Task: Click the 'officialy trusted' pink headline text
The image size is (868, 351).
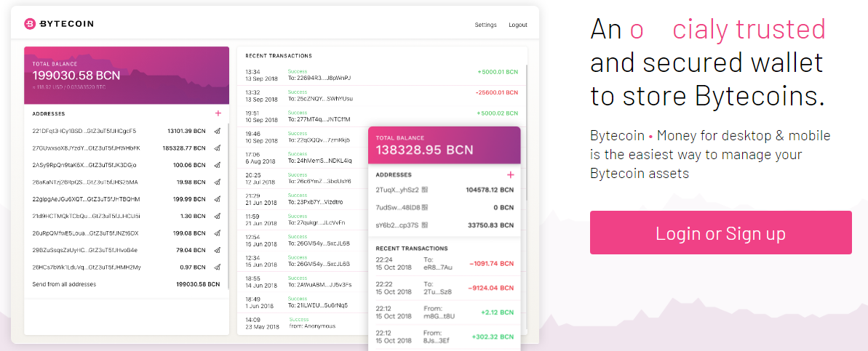Action: [728, 30]
